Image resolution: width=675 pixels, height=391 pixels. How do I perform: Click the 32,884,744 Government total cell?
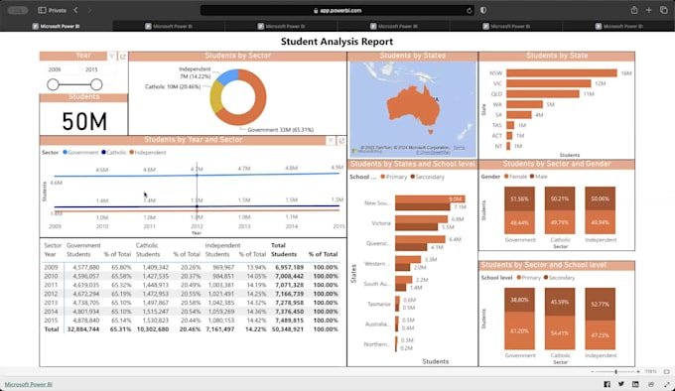[83, 329]
